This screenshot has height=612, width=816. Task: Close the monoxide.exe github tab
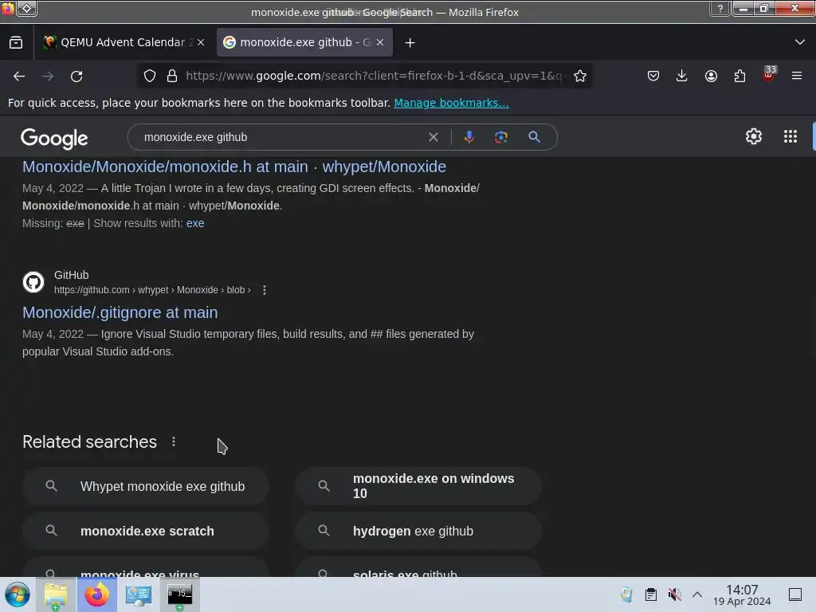380,43
